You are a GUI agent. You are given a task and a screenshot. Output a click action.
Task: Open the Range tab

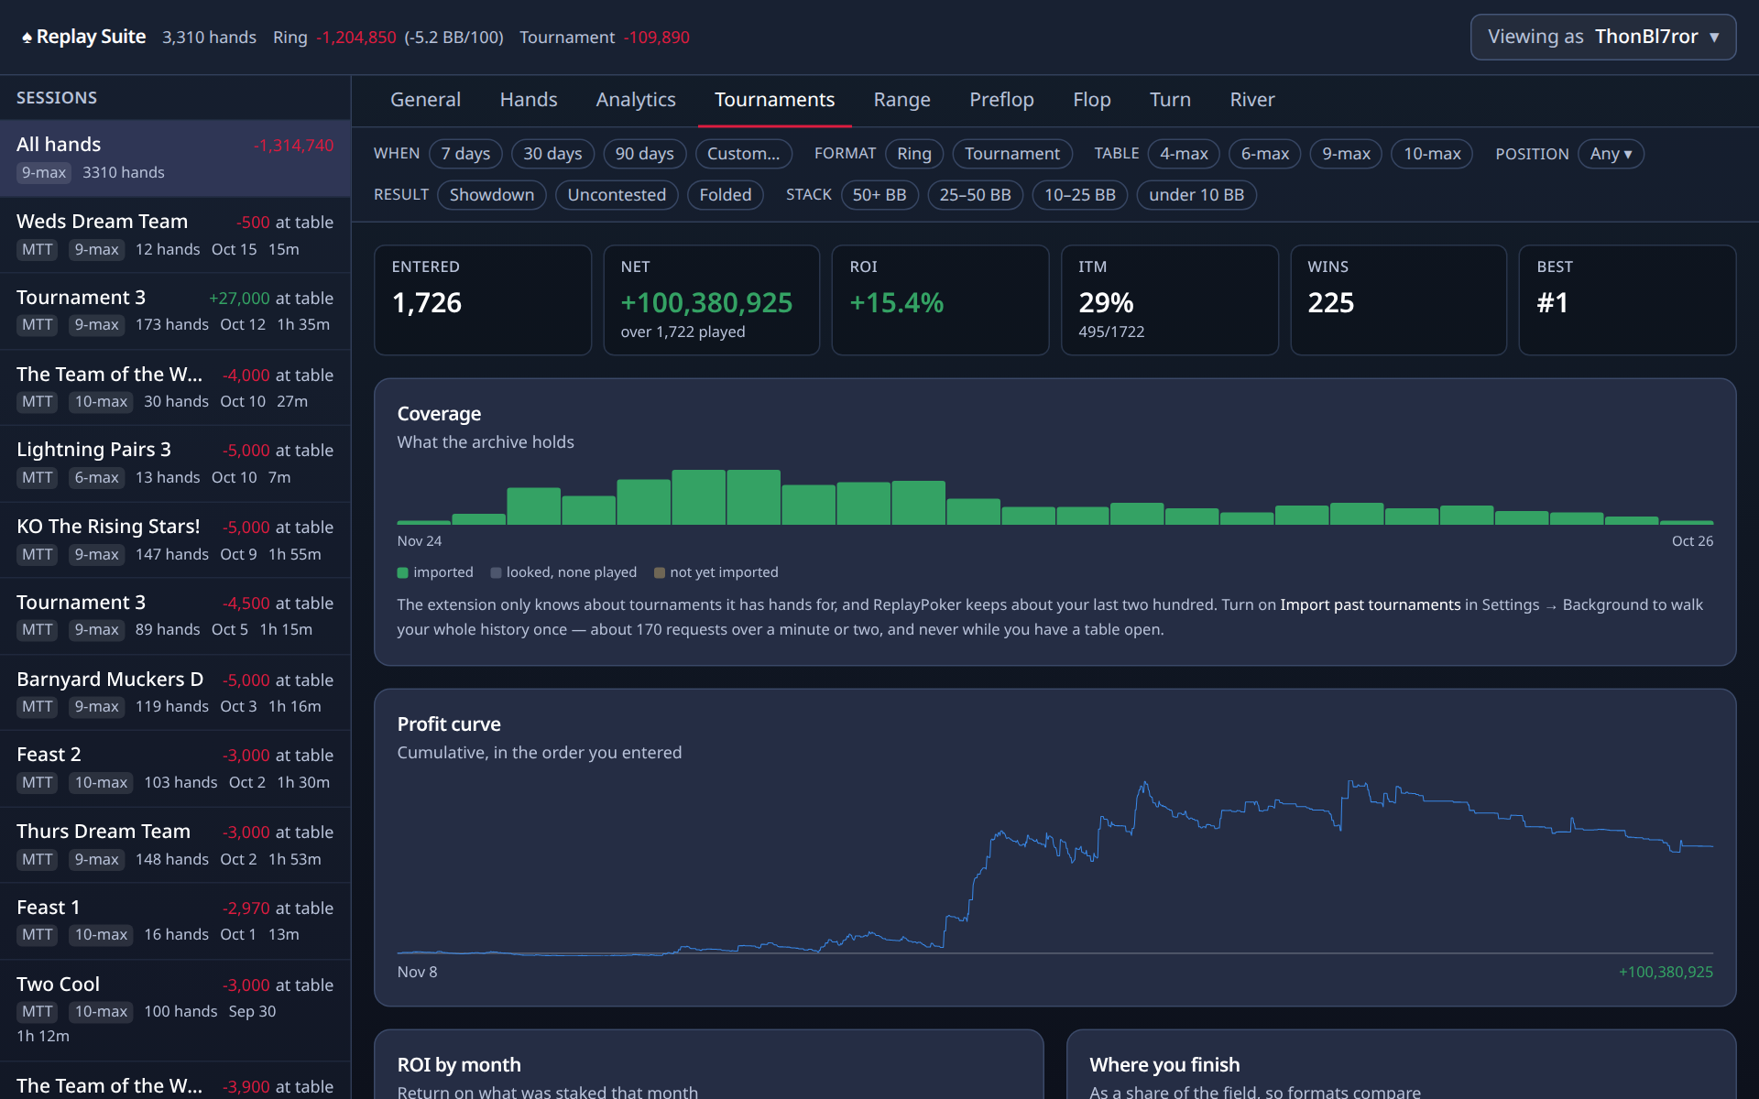pos(901,100)
